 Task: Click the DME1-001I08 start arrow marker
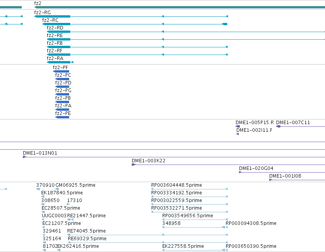point(270,180)
